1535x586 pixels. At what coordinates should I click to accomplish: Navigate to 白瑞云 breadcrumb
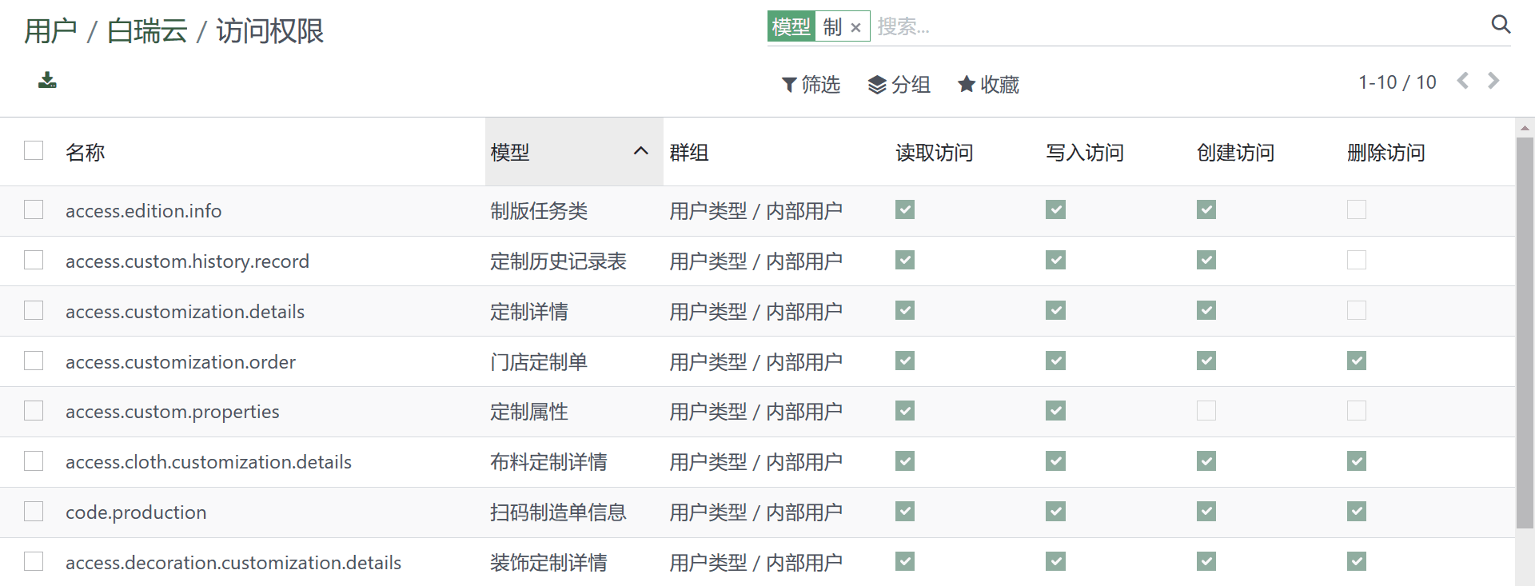(147, 31)
